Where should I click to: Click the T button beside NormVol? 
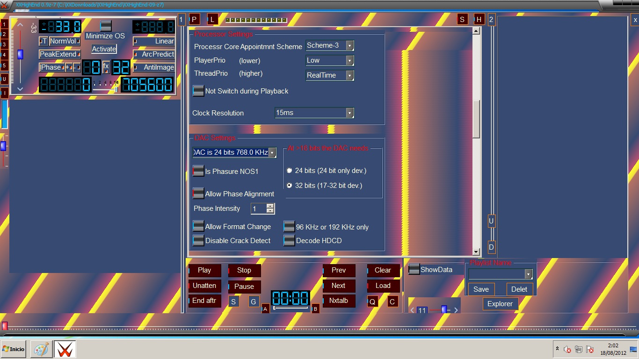pos(44,41)
